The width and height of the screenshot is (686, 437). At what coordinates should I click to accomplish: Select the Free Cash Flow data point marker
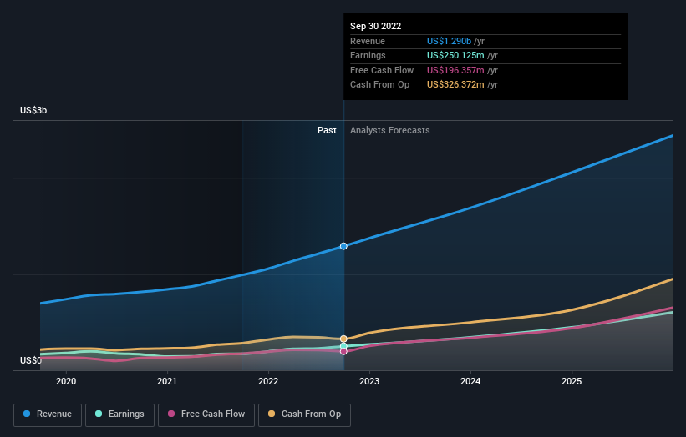[x=343, y=351]
